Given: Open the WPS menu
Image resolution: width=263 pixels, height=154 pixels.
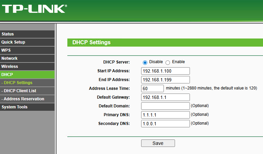Looking at the screenshot, I should point(27,50).
